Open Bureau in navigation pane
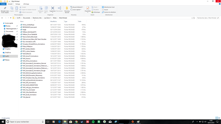The width and height of the screenshot is (221, 124). pos(8,26)
